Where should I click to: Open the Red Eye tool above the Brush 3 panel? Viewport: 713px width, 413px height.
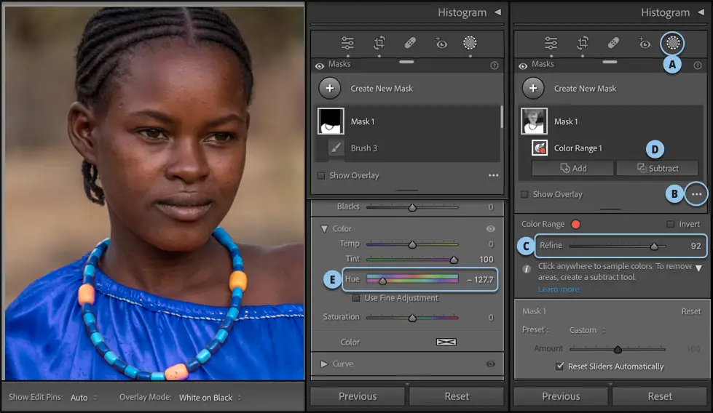tap(441, 43)
